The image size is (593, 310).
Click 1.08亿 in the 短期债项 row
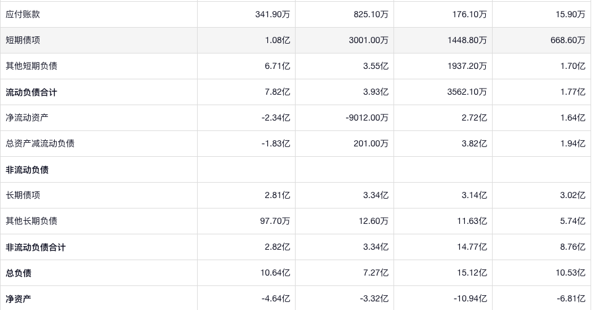click(x=276, y=40)
